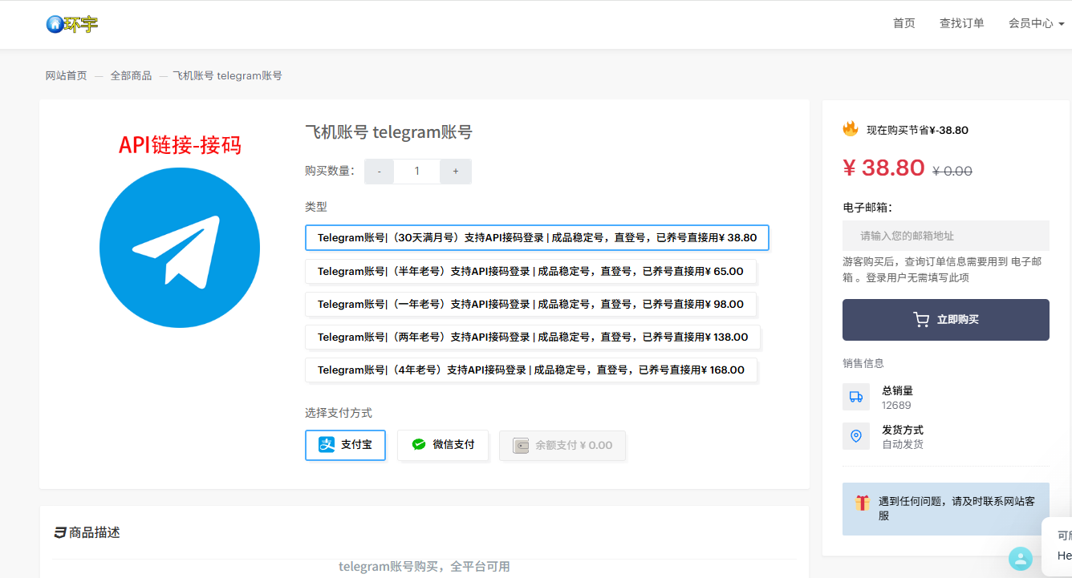The width and height of the screenshot is (1072, 578).
Task: Click the shopping cart icon in buy button
Action: pyautogui.click(x=921, y=320)
